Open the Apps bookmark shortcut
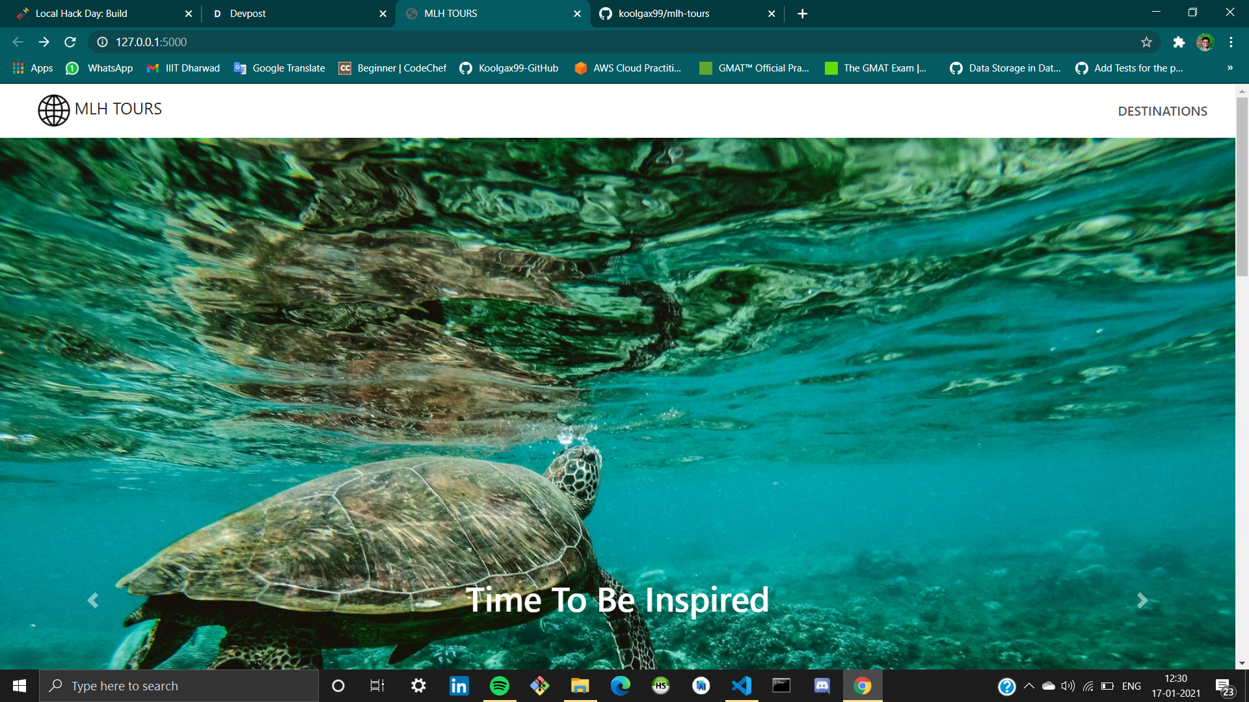Viewport: 1249px width, 702px height. 33,68
